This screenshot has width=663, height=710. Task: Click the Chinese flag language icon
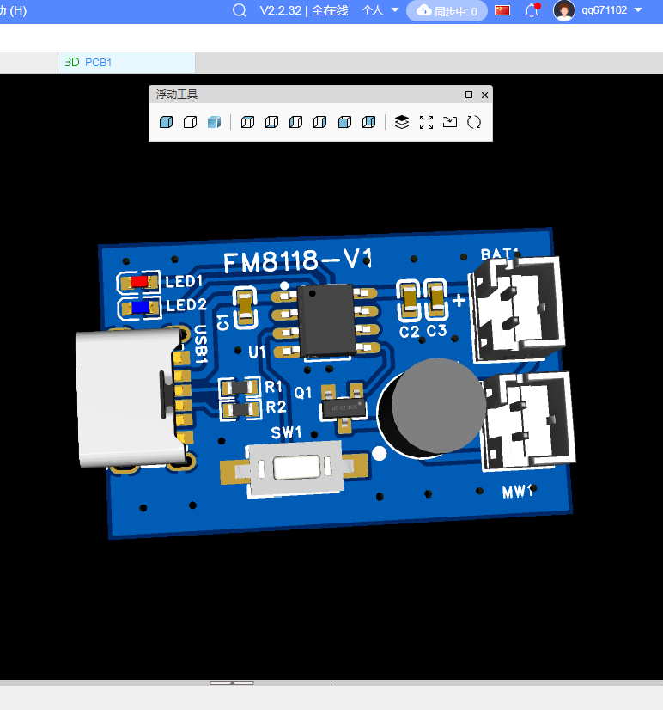click(502, 10)
